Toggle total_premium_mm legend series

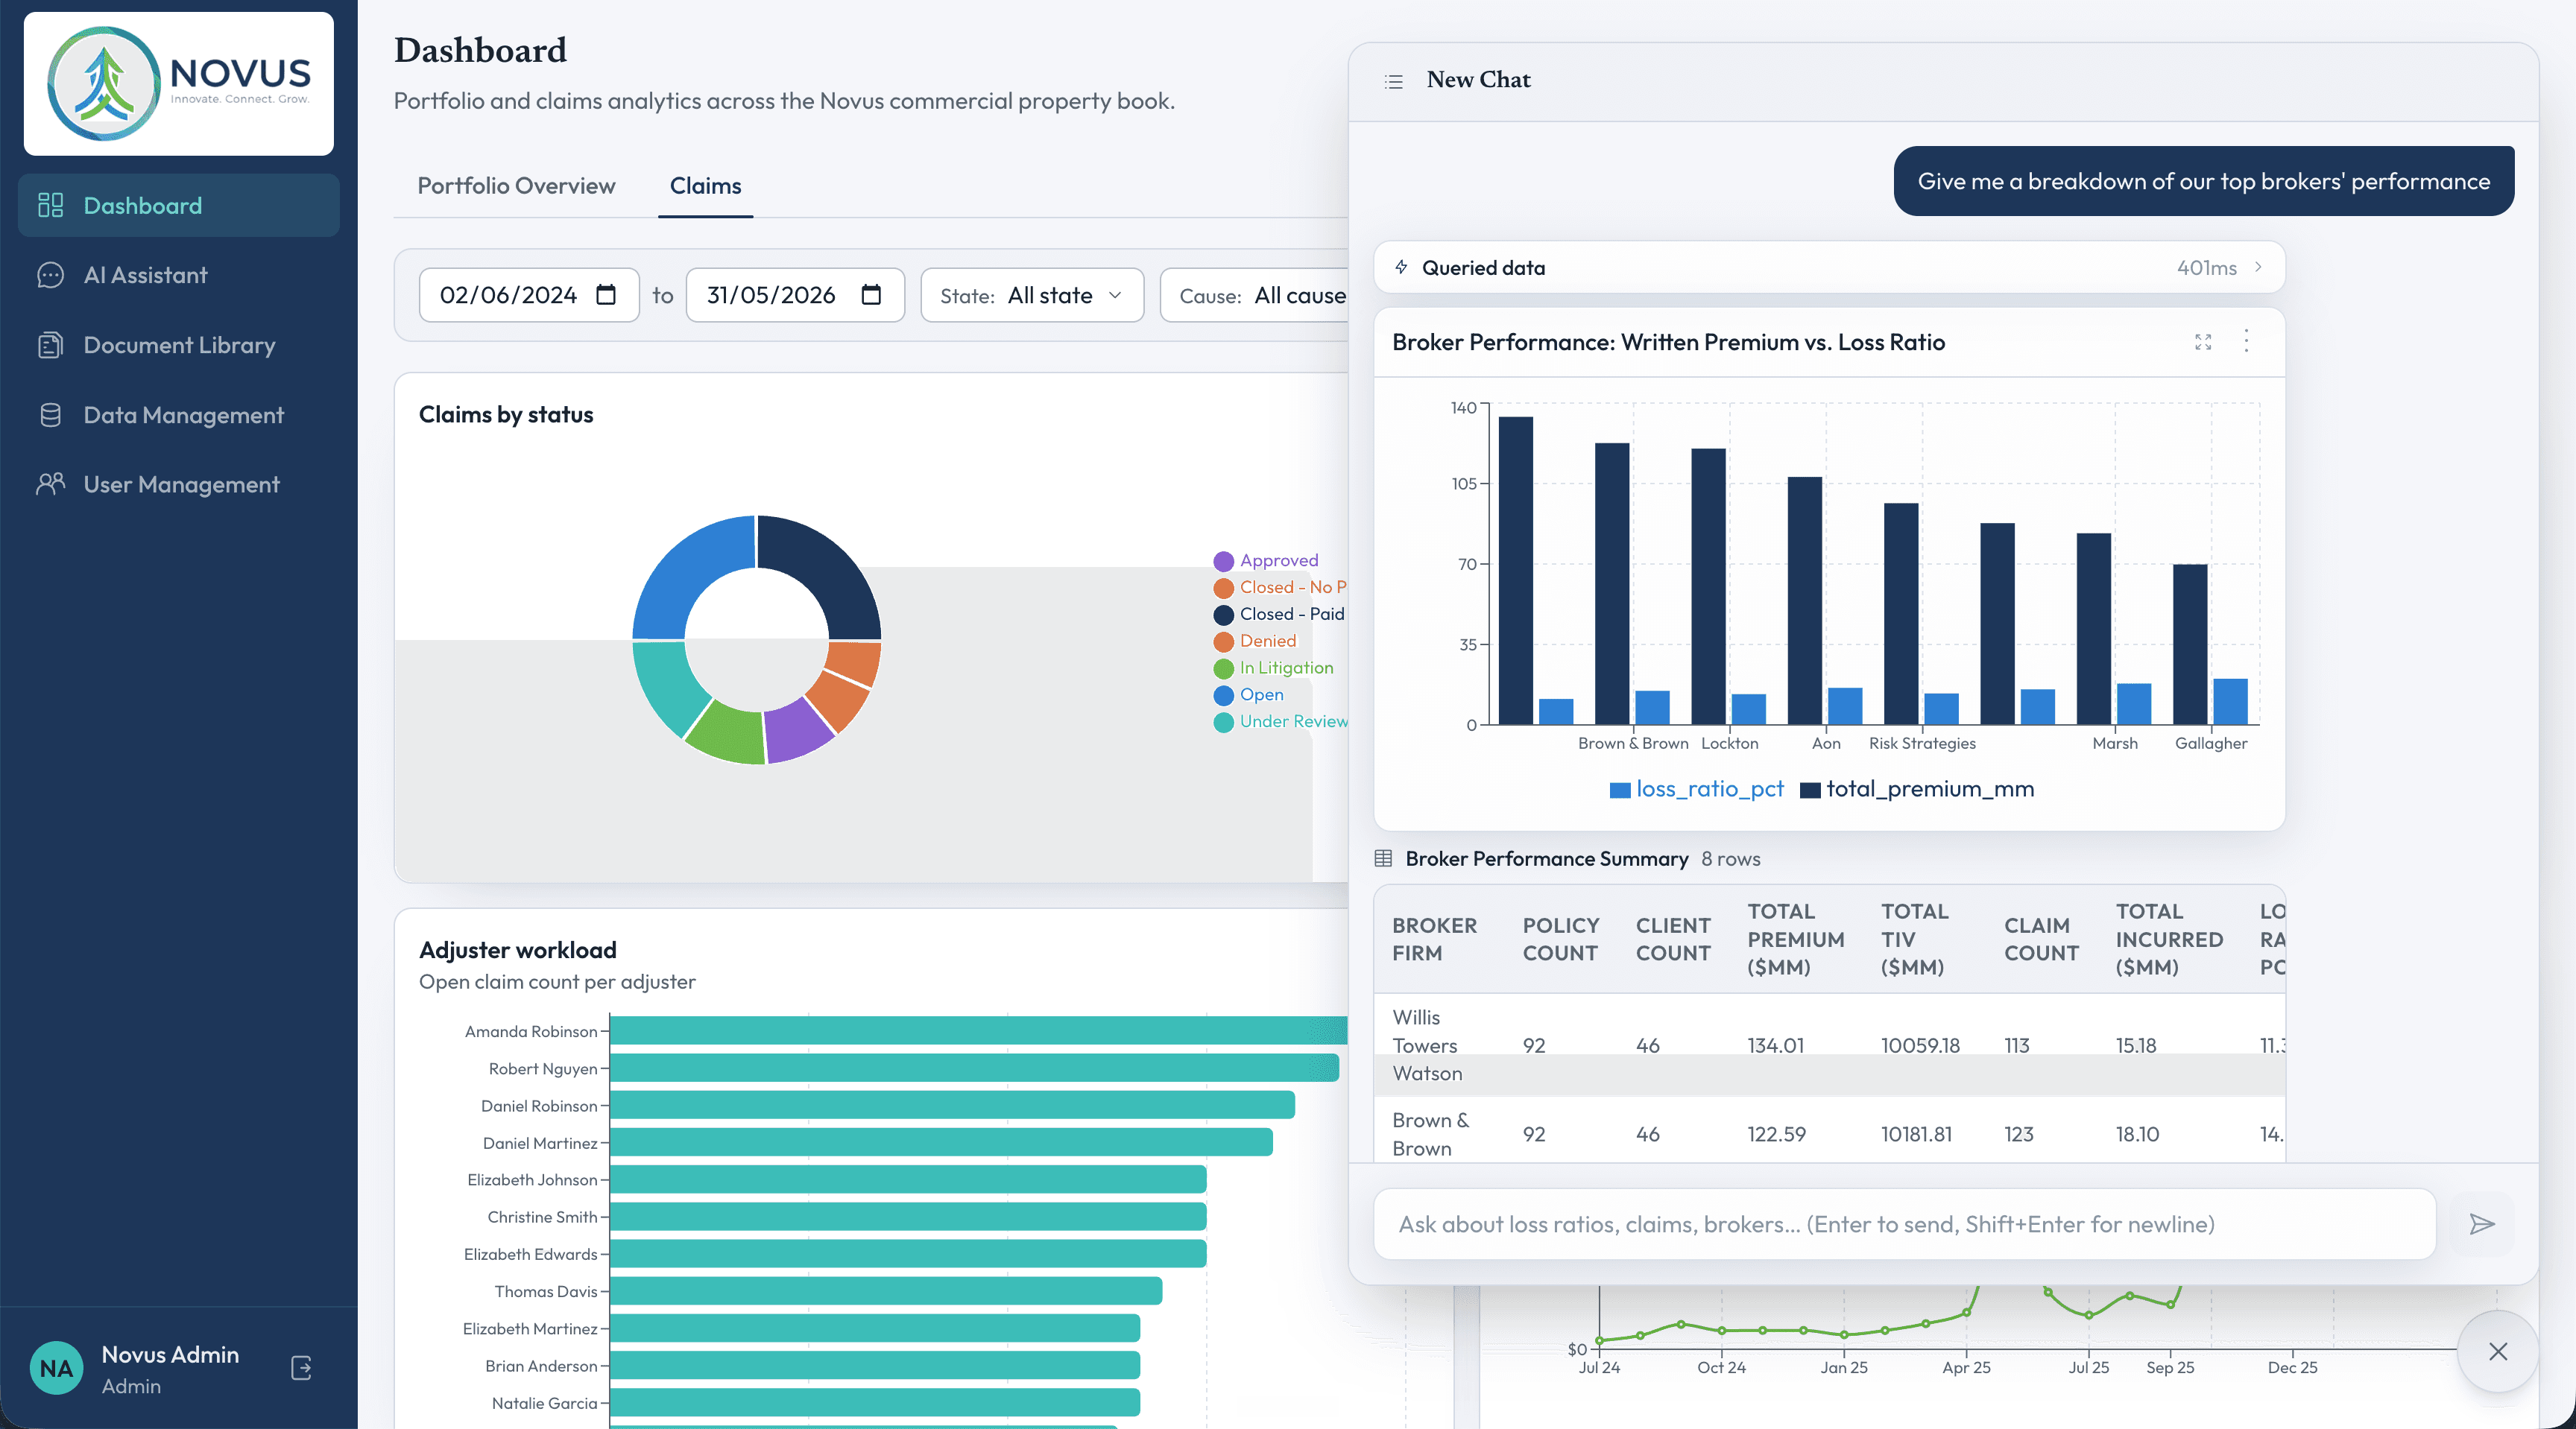(x=1916, y=788)
